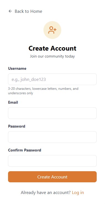Focus the Confirm Password input field
Viewport: 105px width, 204px height.
pyautogui.click(x=52, y=161)
